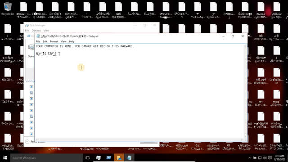Click the line 'YOUR COMPUTER IS MINE' in Notepad
288x162 pixels.
(85, 46)
